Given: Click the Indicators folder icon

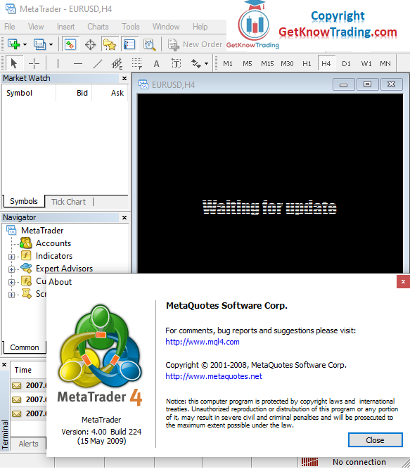Looking at the screenshot, I should pos(26,256).
